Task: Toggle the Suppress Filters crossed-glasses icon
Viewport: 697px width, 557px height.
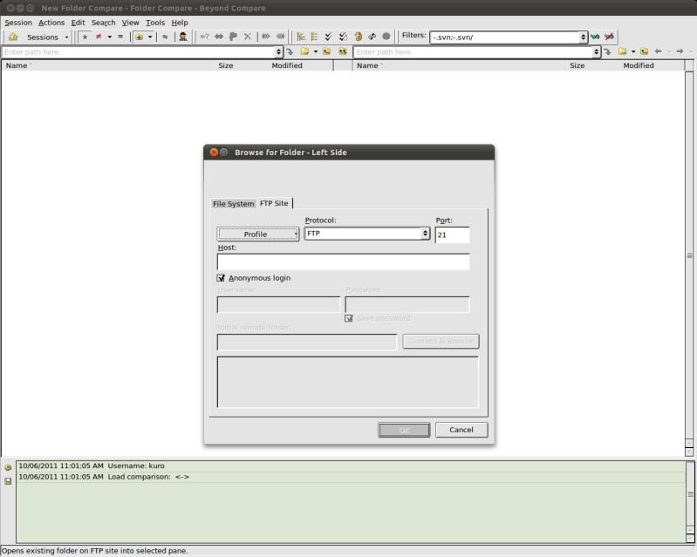Action: coord(609,37)
